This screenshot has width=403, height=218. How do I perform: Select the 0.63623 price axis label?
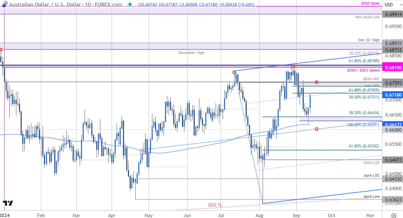tap(392, 200)
